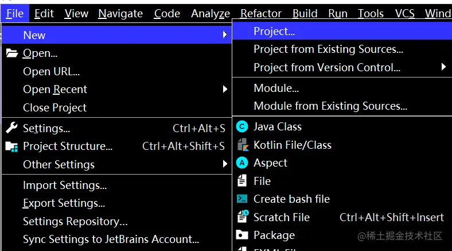Image resolution: width=452 pixels, height=251 pixels.
Task: Expand the Open Recent submenu arrow
Action: [225, 89]
